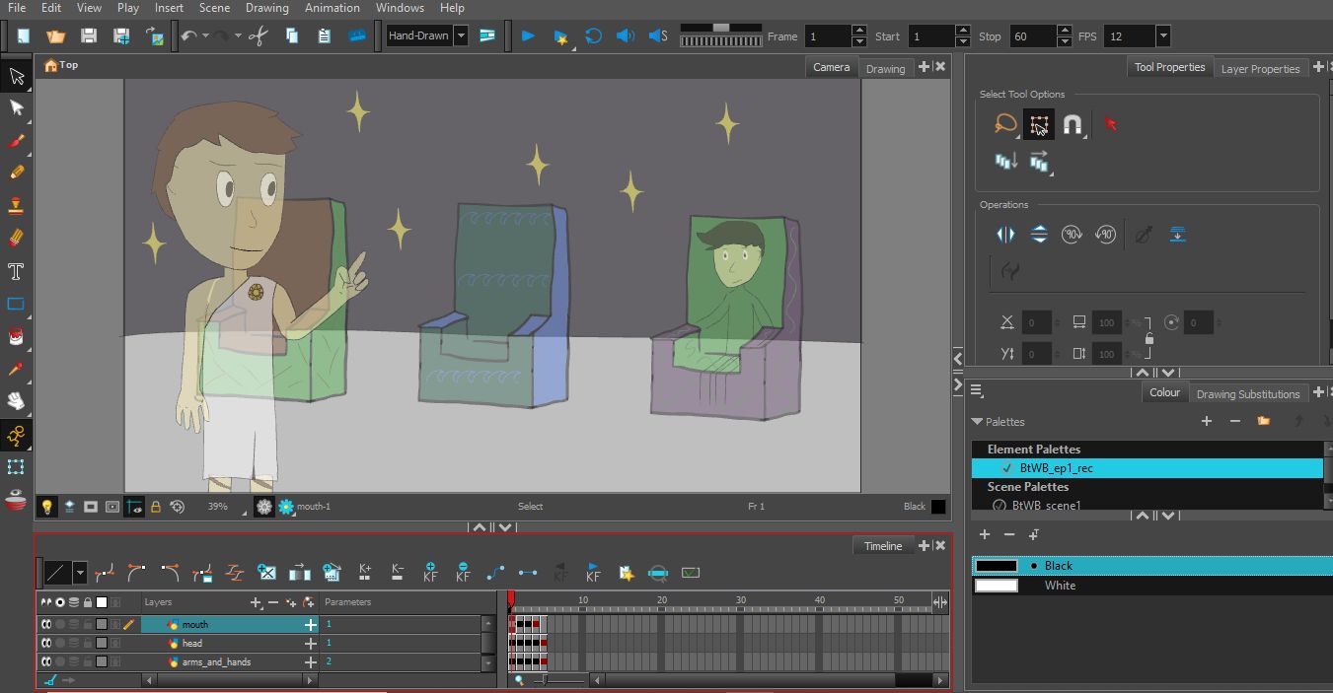Toggle Sound Scrubbing speaker S icon
This screenshot has width=1333, height=693.
pyautogui.click(x=658, y=36)
